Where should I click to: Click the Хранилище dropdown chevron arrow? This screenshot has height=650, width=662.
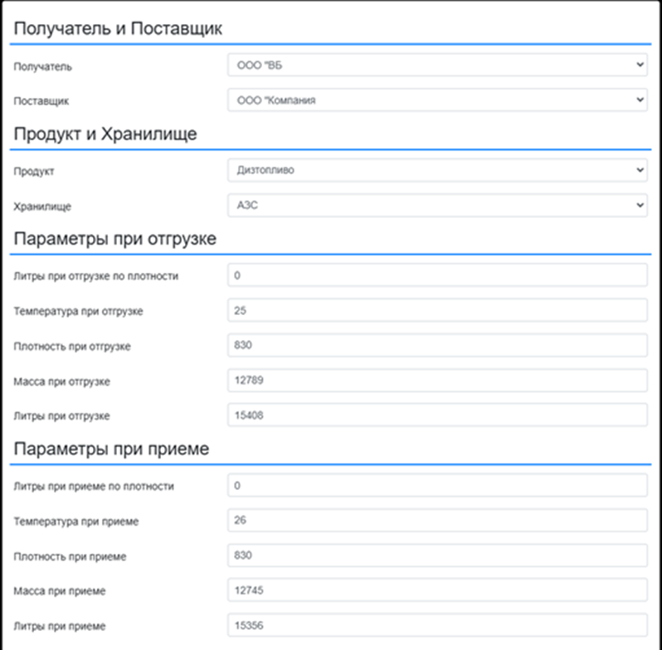coord(640,205)
